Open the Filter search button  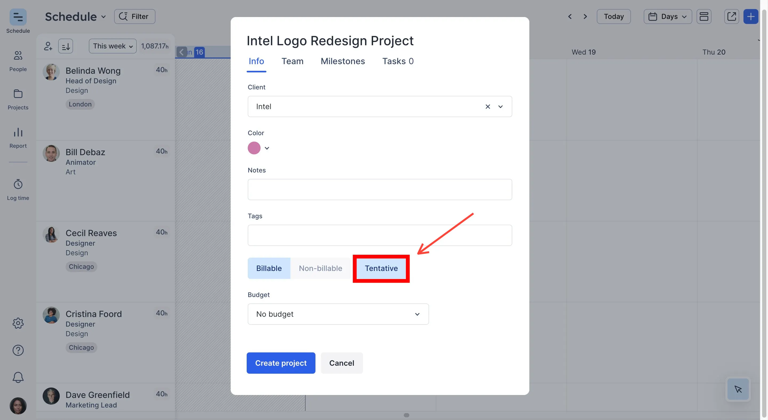[135, 17]
